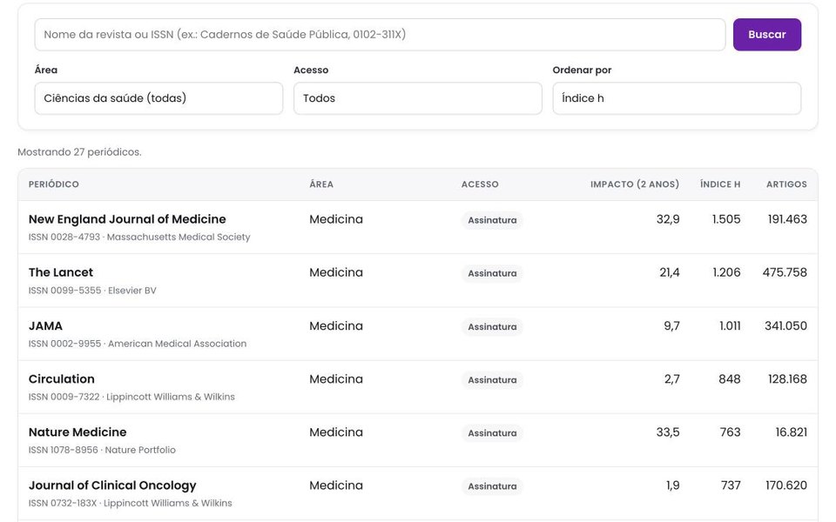Click impact value 32,9

click(x=668, y=219)
